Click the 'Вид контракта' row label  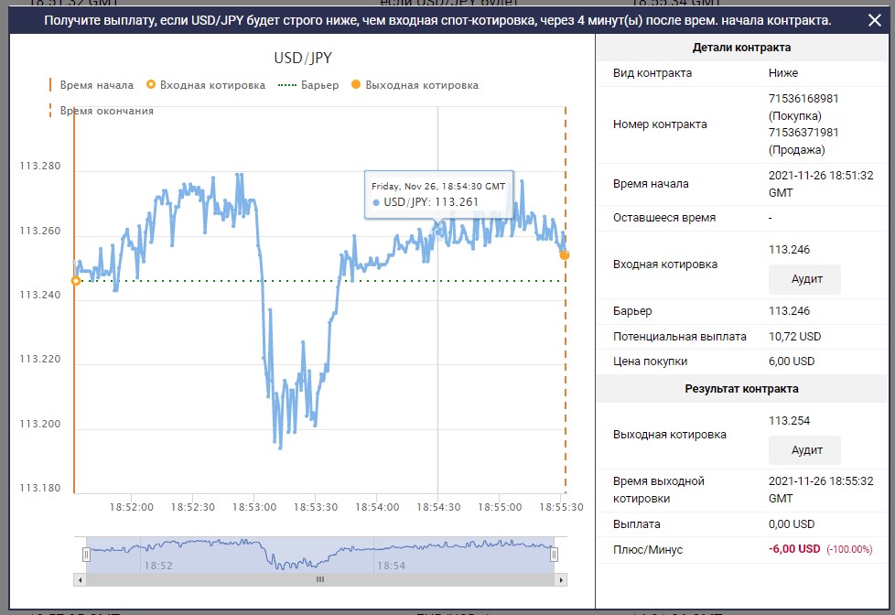(652, 73)
